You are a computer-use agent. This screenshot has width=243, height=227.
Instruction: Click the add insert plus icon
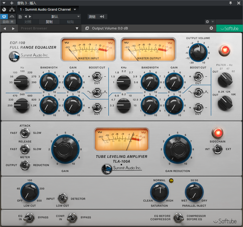12,3
